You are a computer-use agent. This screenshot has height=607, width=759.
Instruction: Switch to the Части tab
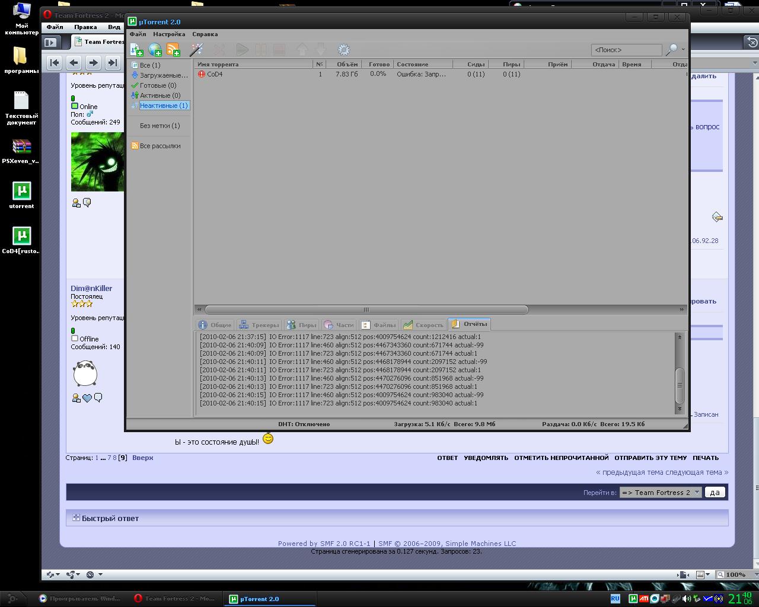[x=339, y=325]
